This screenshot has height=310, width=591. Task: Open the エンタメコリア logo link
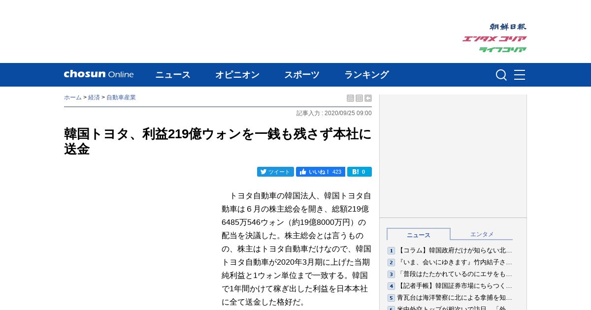(494, 38)
